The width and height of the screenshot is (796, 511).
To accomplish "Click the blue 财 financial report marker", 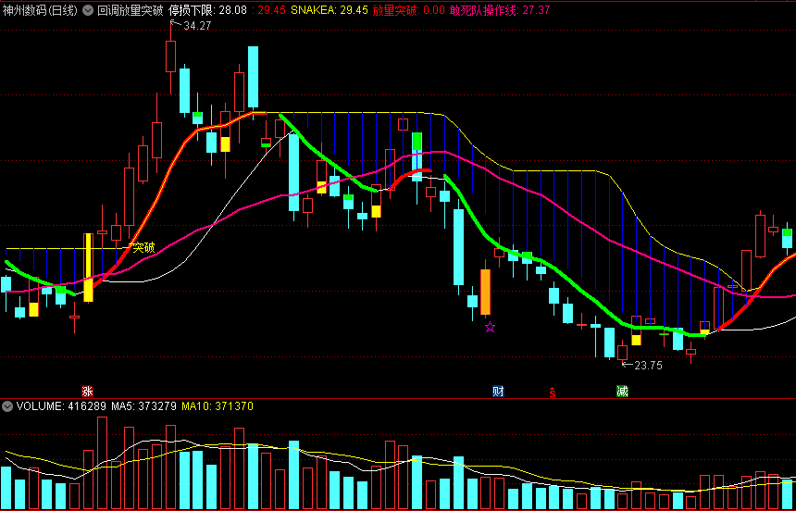I will pyautogui.click(x=498, y=392).
